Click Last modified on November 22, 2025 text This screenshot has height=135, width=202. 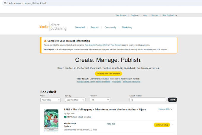tap(81, 130)
